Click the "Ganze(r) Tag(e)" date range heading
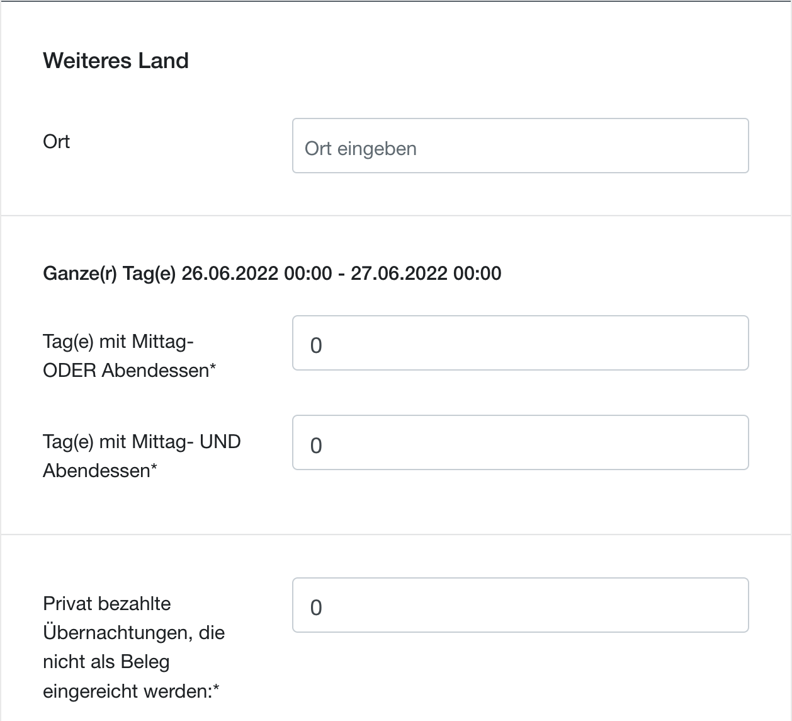Viewport: 792px width, 721px height. [x=272, y=274]
